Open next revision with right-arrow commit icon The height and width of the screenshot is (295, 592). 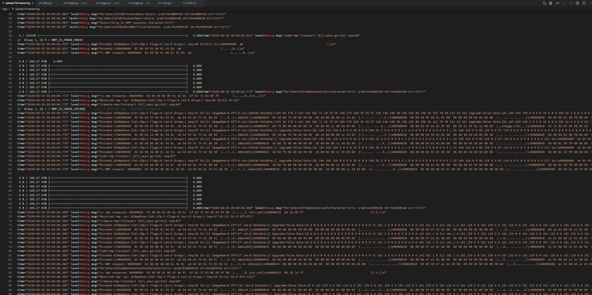click(x=570, y=3)
